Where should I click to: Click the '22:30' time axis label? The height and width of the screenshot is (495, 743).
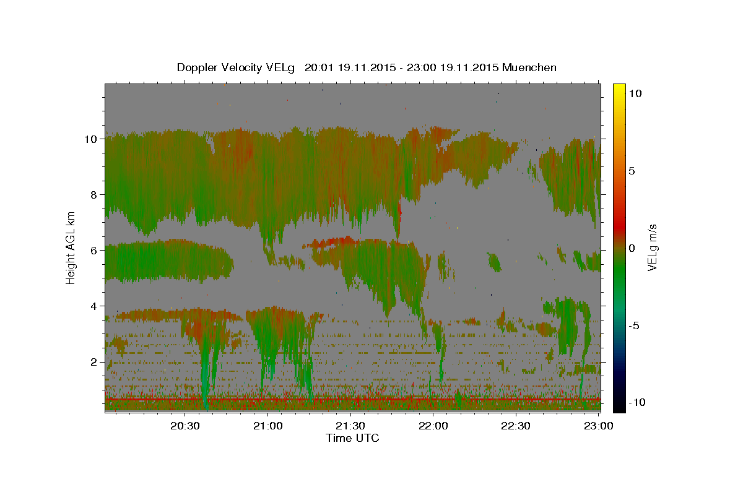(516, 426)
